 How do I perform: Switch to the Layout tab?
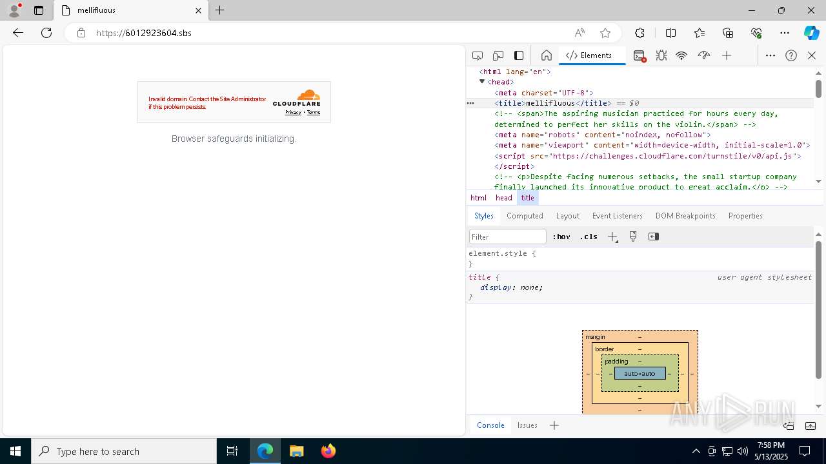[568, 216]
